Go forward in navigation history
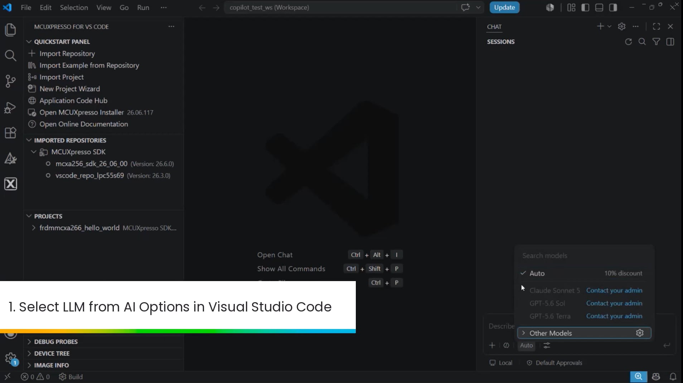This screenshot has width=683, height=383. tap(216, 8)
